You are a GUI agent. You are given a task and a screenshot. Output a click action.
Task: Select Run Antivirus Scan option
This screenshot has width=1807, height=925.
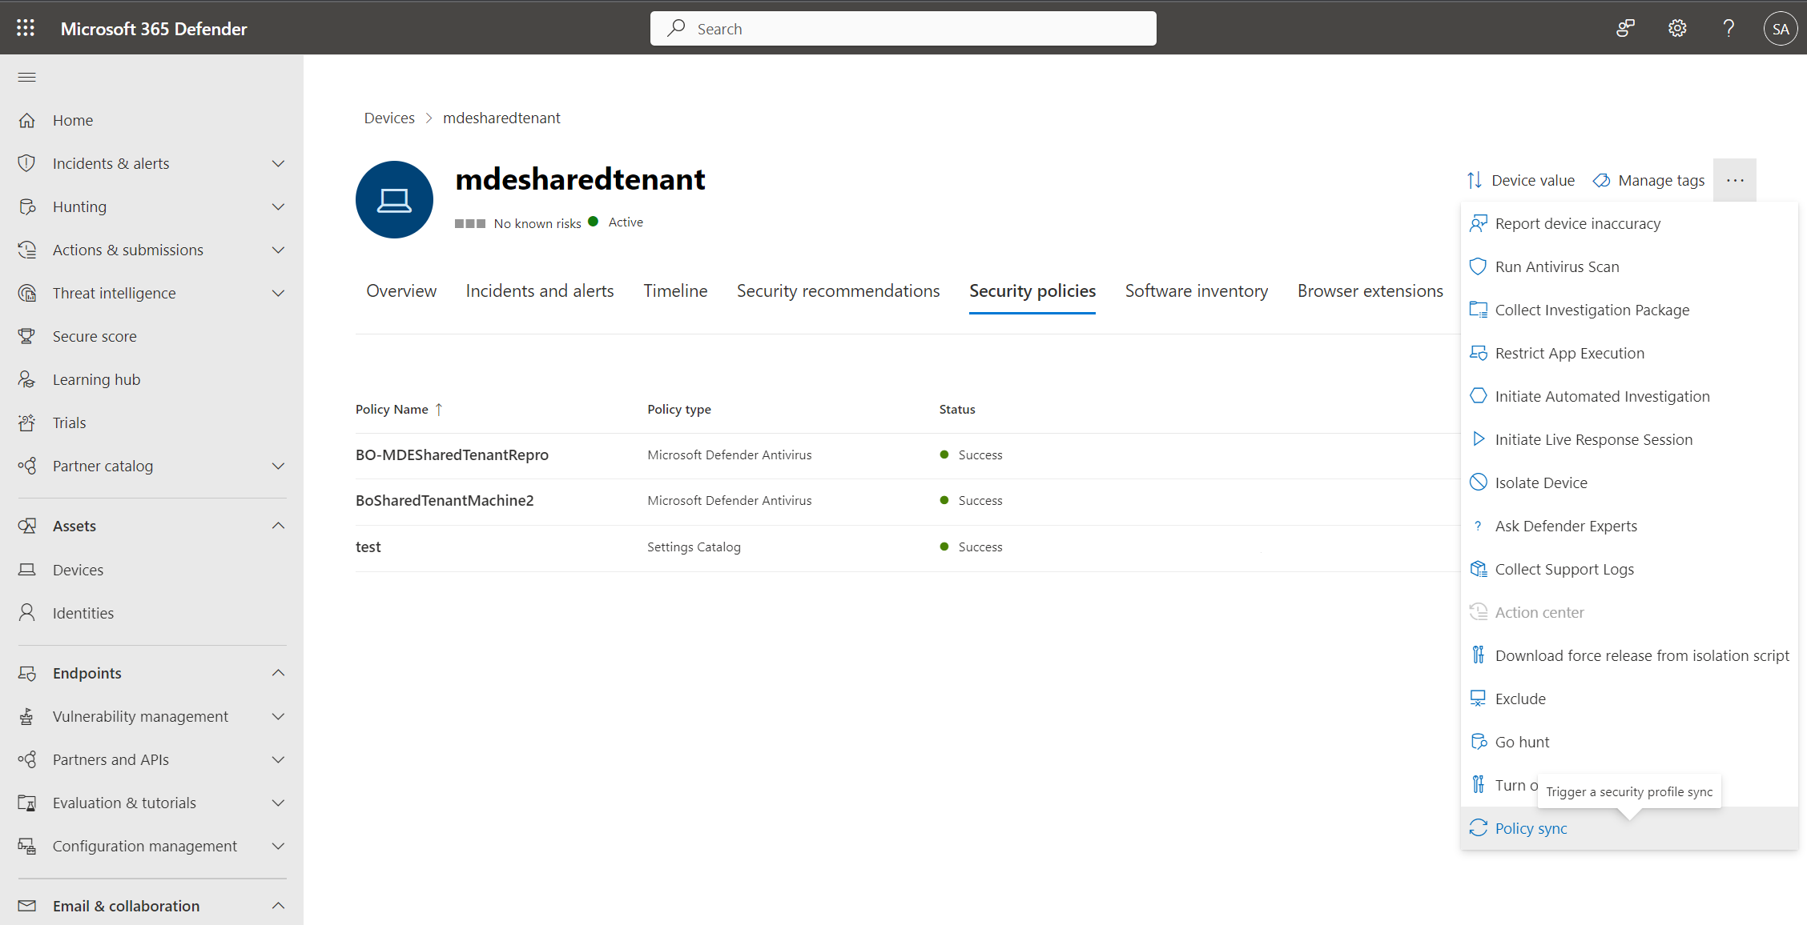(x=1554, y=266)
